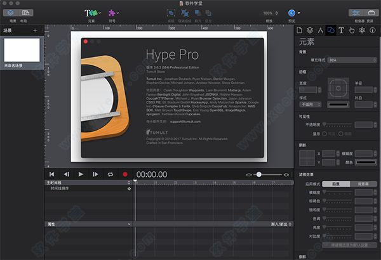Viewport: 381px width, 260px height.
Task: Open the ease in/out timing dropdown
Action: (281, 224)
